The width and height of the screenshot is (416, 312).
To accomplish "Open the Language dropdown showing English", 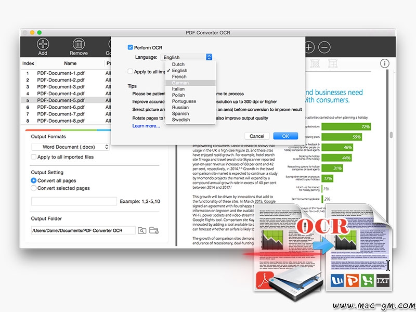I will 186,57.
